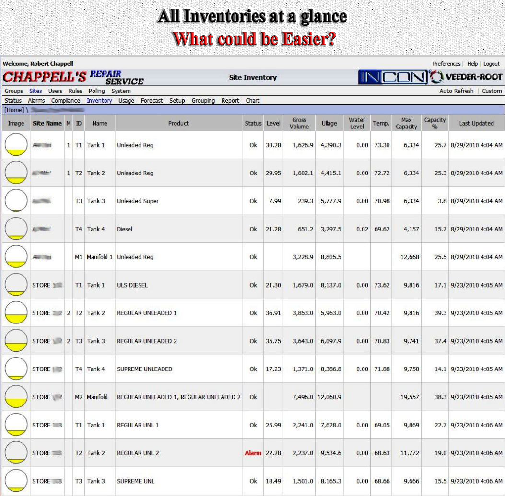Screen dimensions: 505x496
Task: Click the SUPREME UNLEADED tank gauge icon
Action: pos(16,369)
